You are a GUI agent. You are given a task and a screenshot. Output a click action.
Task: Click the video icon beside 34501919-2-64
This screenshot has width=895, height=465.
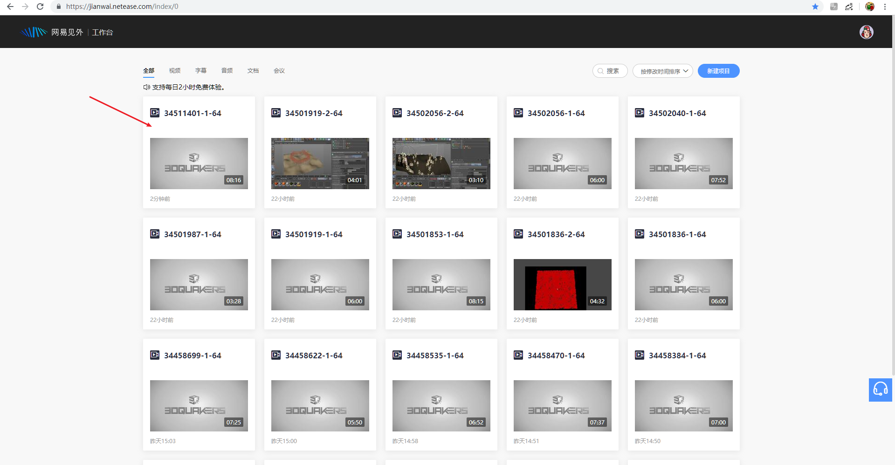pyautogui.click(x=276, y=113)
